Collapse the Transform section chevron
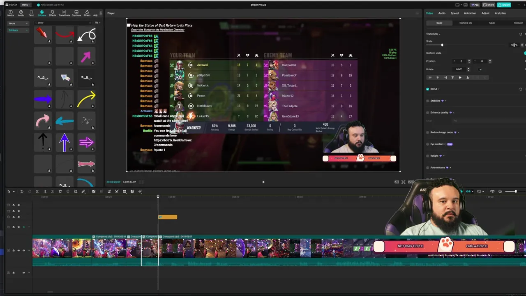526x296 pixels. (439, 34)
